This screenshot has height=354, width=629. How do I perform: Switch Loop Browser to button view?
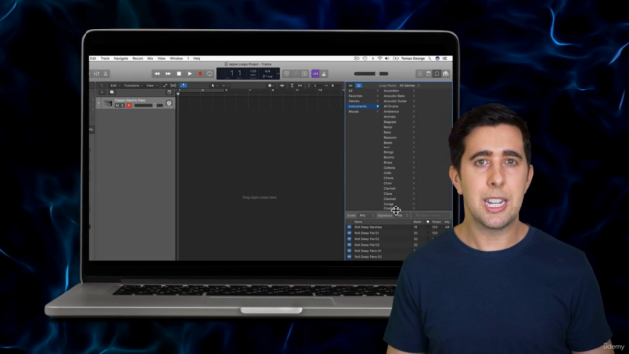pos(351,86)
